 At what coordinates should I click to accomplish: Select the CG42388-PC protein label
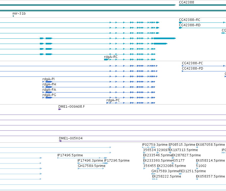coord(192,63)
